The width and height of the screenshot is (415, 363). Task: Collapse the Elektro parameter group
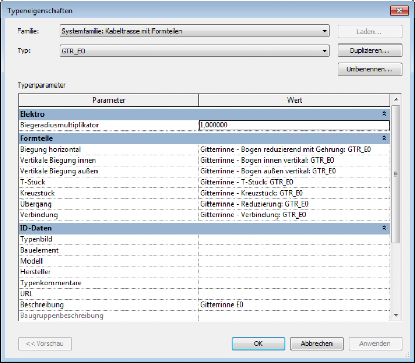pos(384,114)
